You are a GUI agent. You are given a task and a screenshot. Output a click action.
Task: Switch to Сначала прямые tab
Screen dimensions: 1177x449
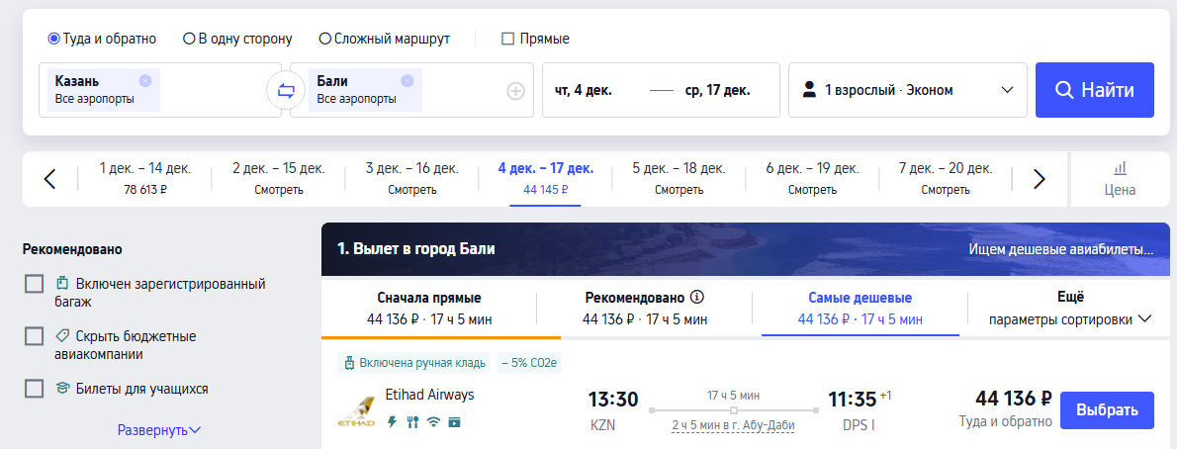(428, 308)
